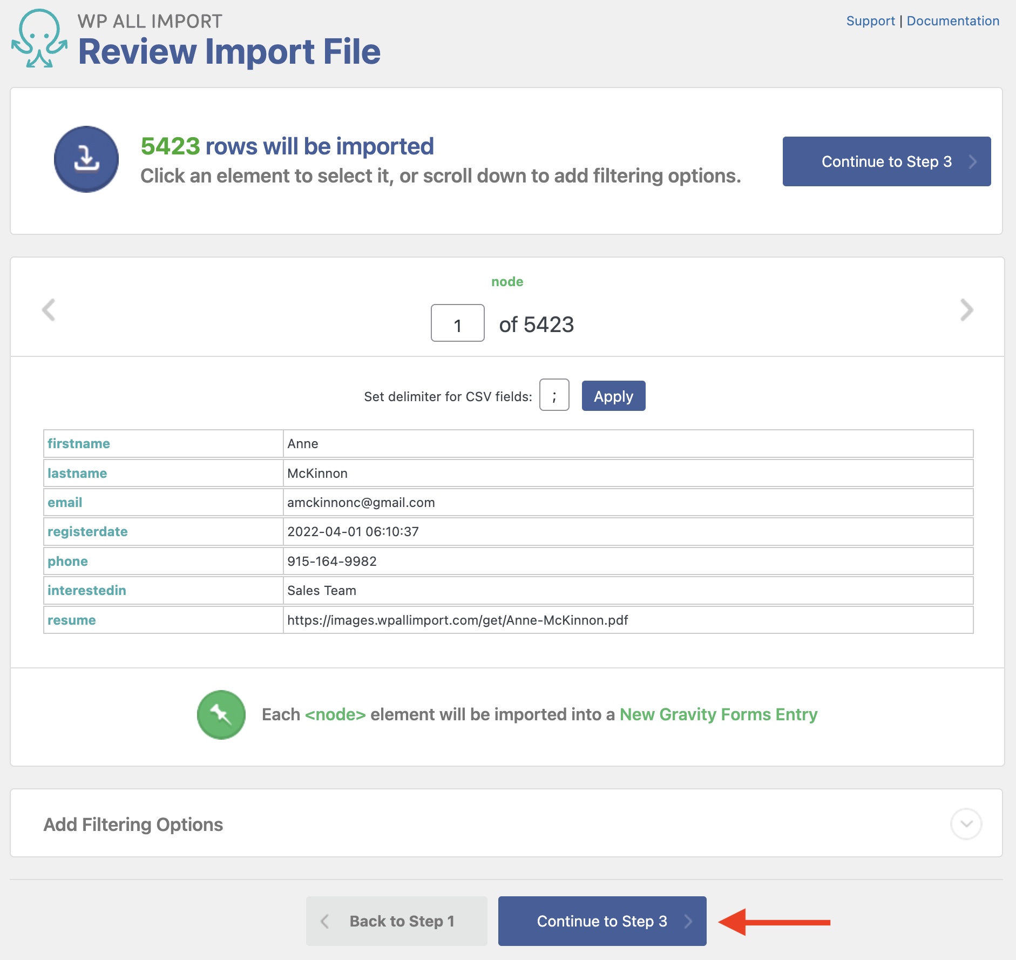Click the top Continue to Step 3 button
1016x960 pixels.
point(886,161)
